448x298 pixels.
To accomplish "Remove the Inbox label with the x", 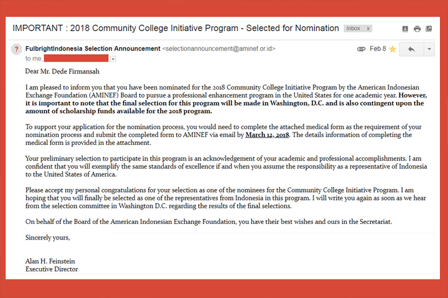I will 368,29.
